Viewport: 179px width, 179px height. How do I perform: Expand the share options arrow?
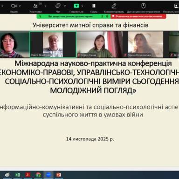coord(83,6)
